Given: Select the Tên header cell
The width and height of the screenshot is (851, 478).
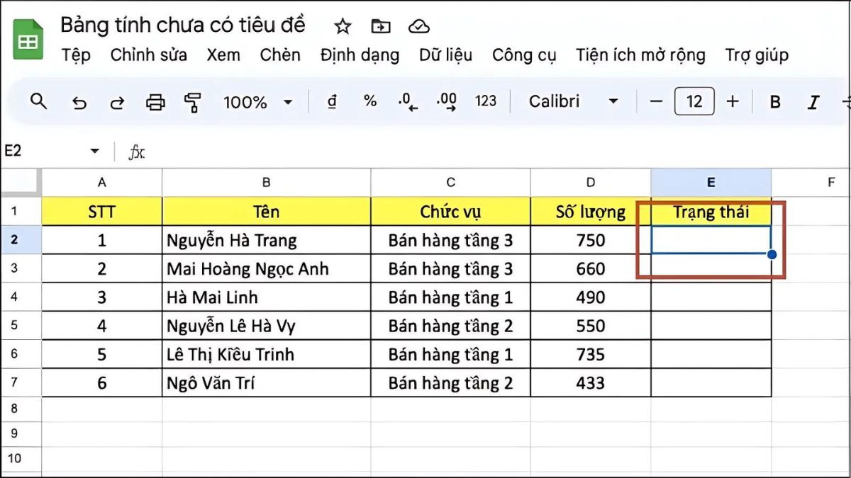Looking at the screenshot, I should coord(266,211).
